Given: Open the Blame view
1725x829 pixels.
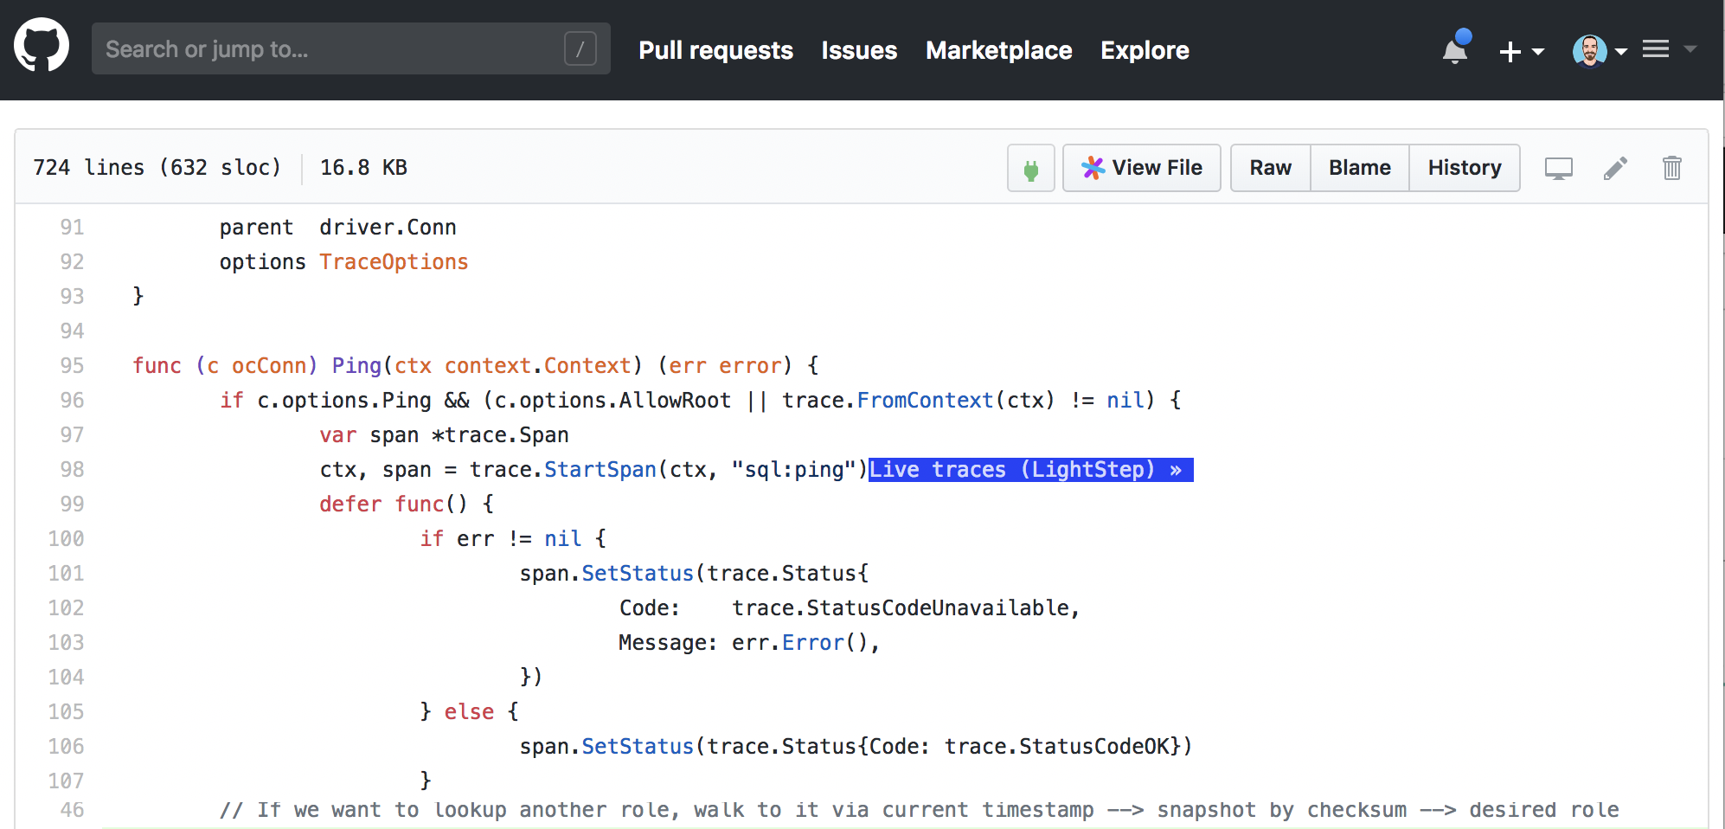Looking at the screenshot, I should click(x=1360, y=168).
